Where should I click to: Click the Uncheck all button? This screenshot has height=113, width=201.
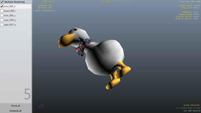15,111
